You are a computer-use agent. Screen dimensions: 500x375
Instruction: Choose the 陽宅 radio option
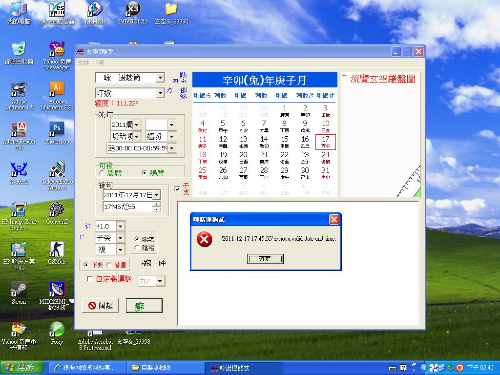pyautogui.click(x=137, y=239)
